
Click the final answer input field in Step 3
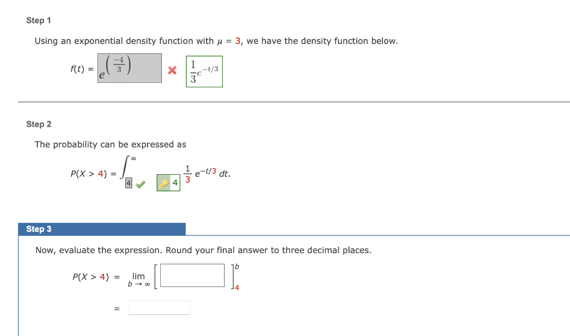pyautogui.click(x=159, y=307)
